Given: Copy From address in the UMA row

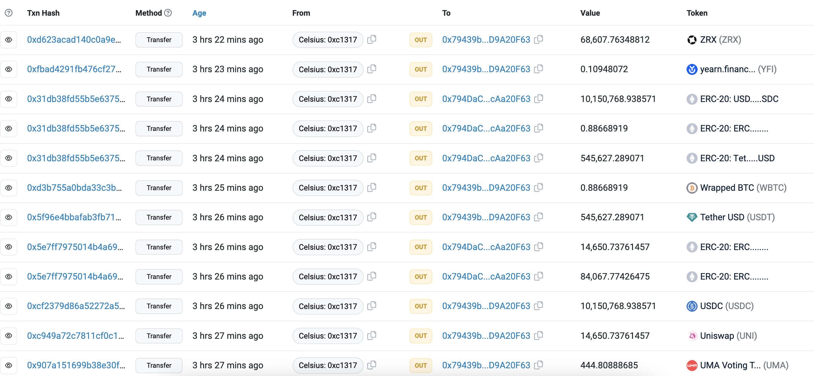Looking at the screenshot, I should click(x=372, y=365).
